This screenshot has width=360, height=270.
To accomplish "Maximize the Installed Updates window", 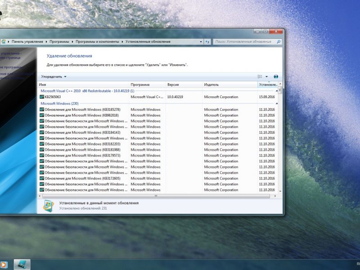I will 265,31.
